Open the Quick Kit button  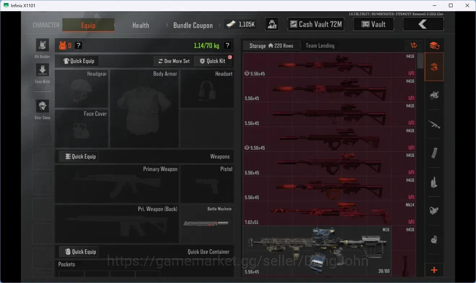pos(213,61)
